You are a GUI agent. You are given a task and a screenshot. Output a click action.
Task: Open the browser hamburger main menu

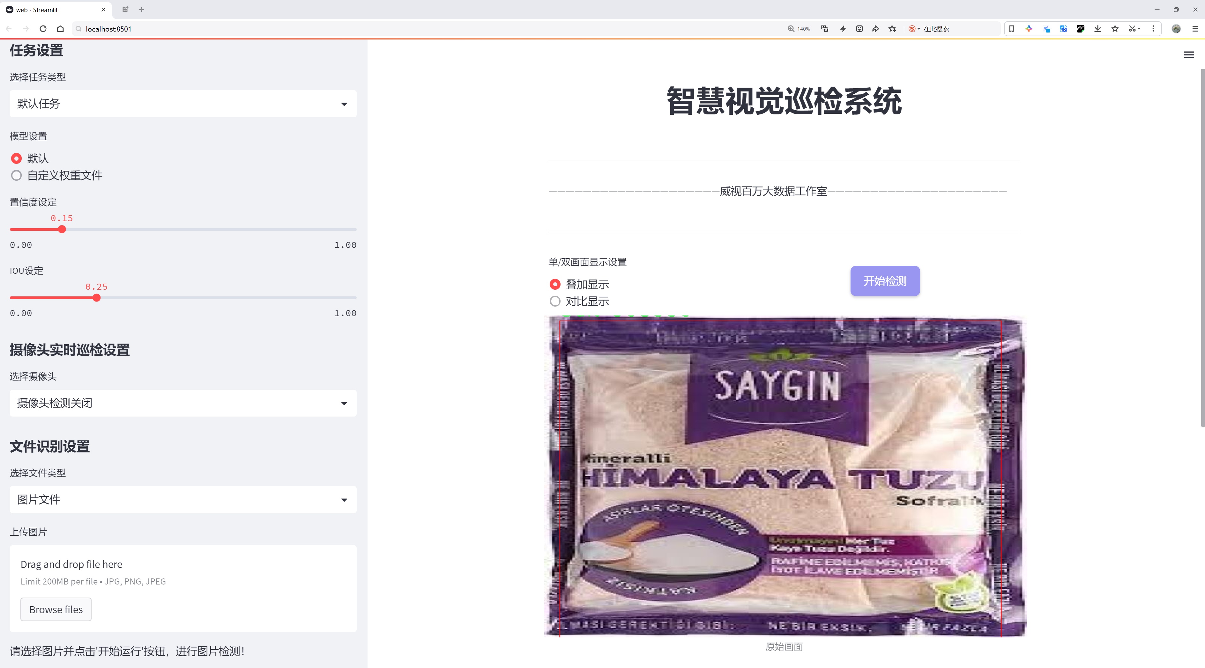(x=1195, y=29)
